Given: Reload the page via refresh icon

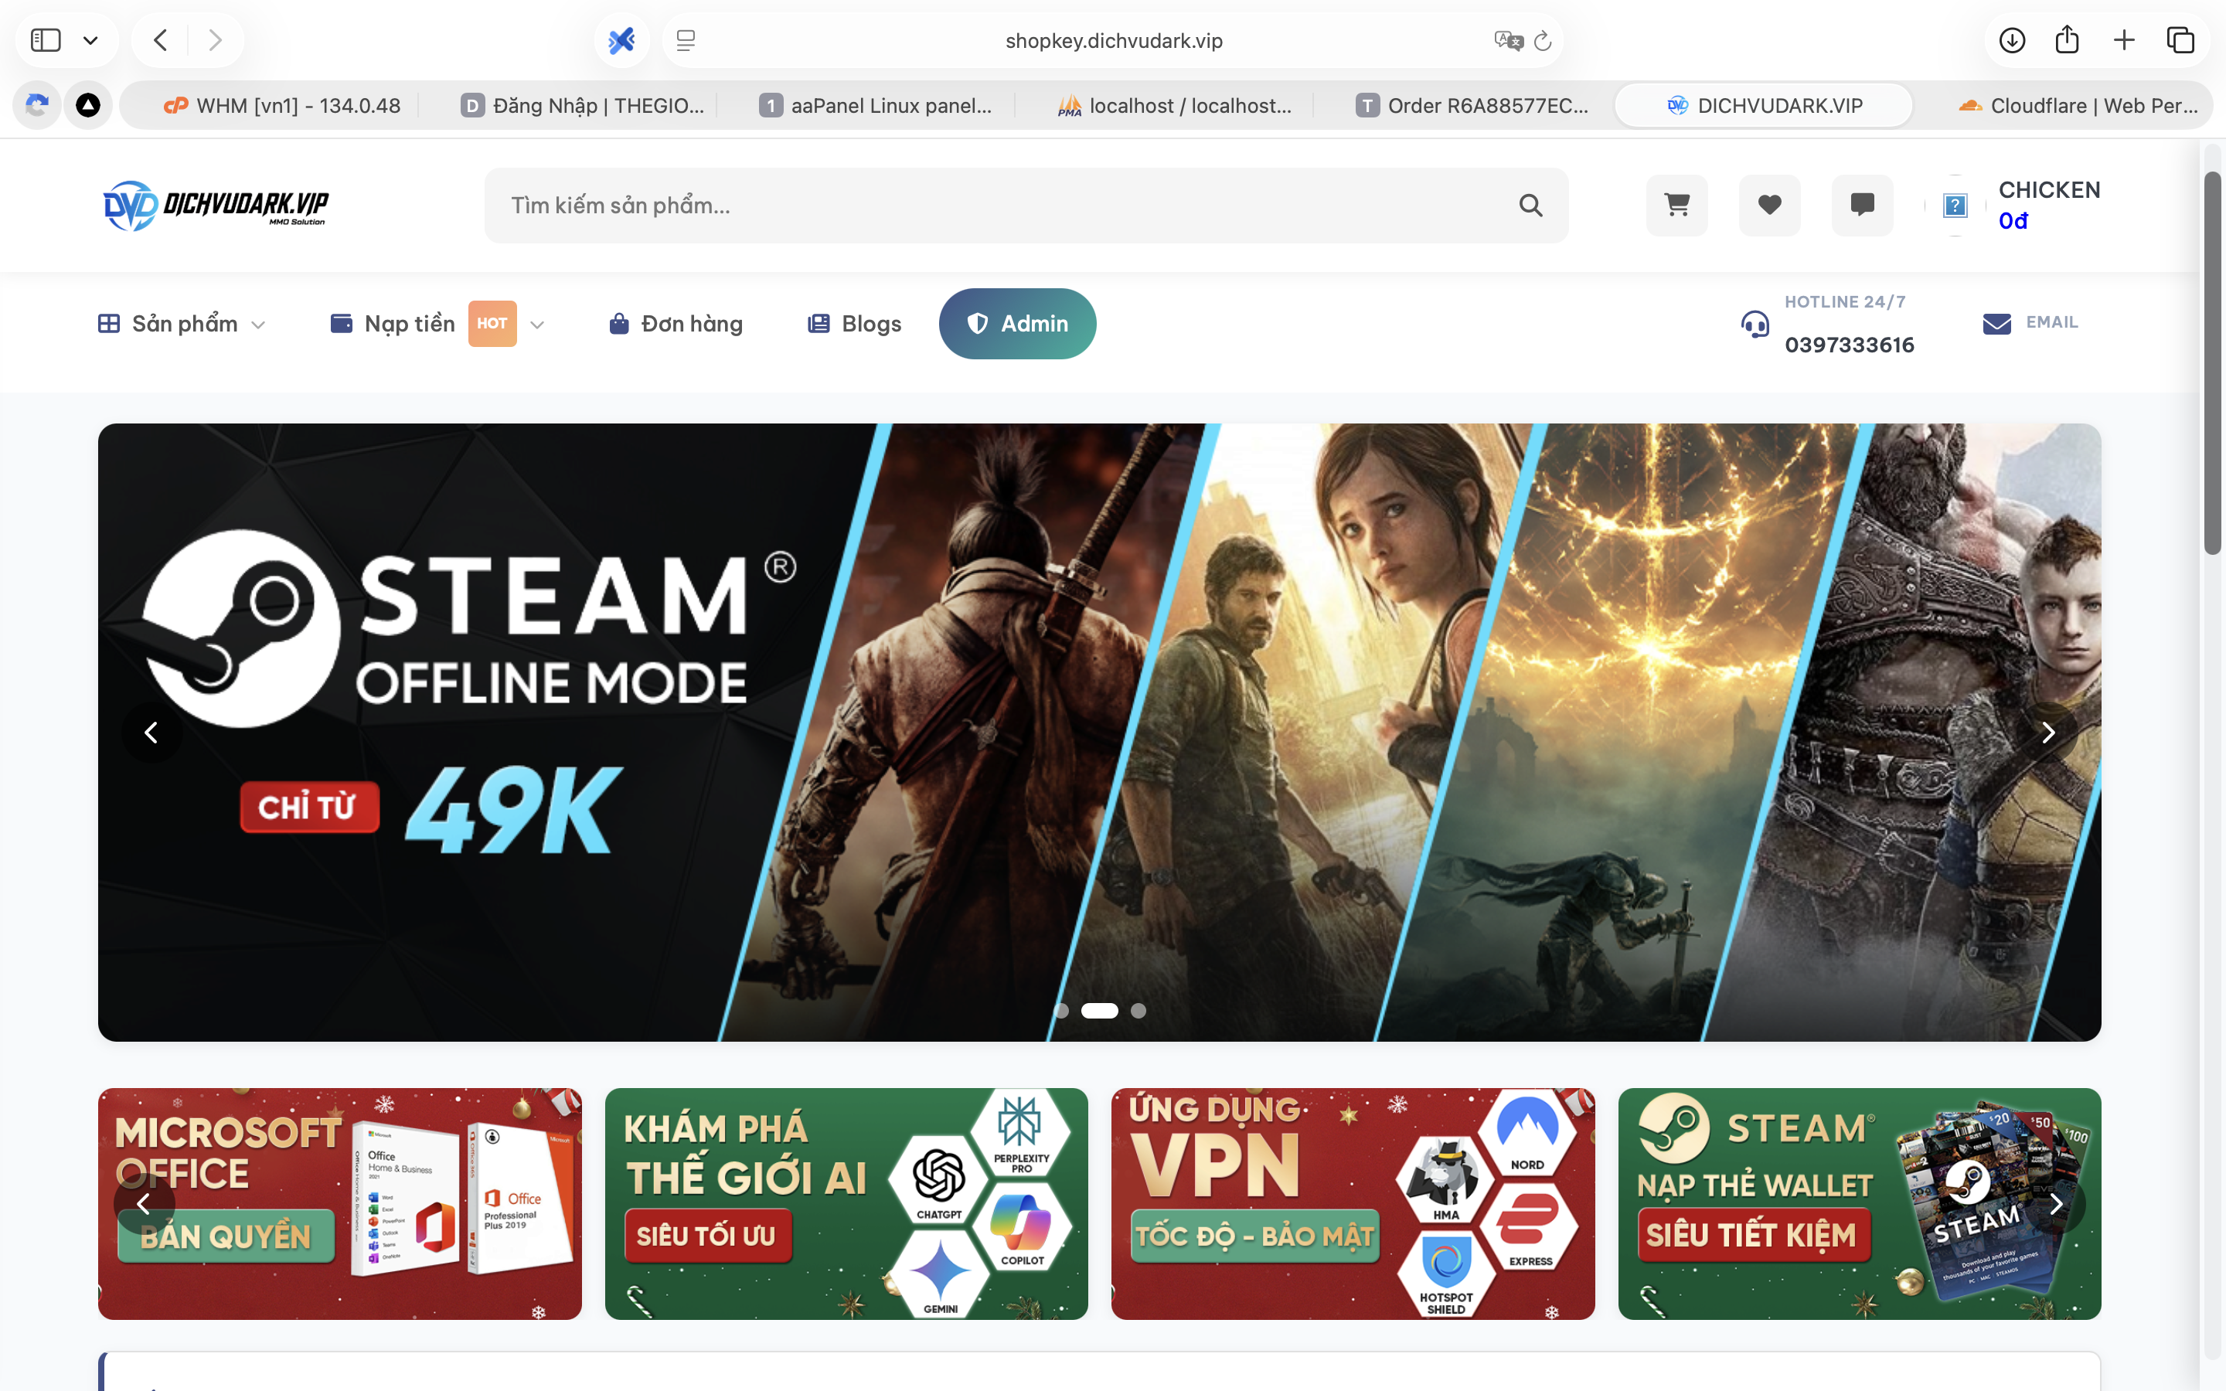Looking at the screenshot, I should tap(1544, 40).
